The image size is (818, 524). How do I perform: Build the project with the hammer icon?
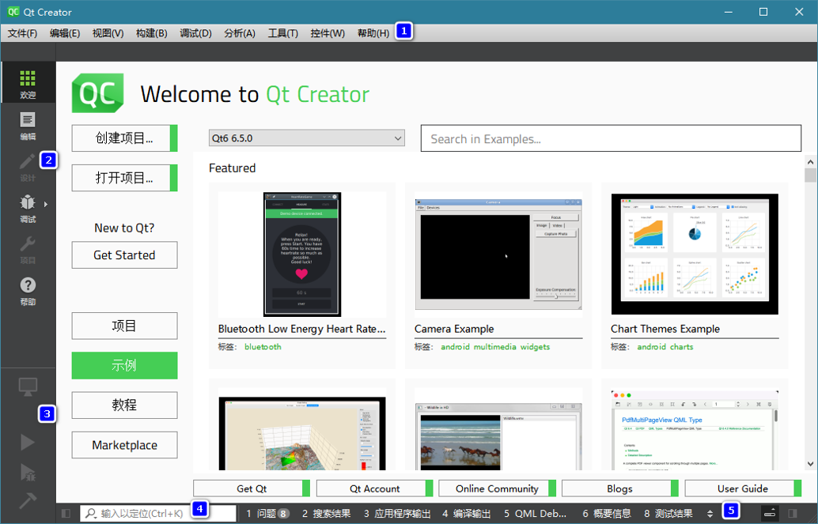coord(28,500)
